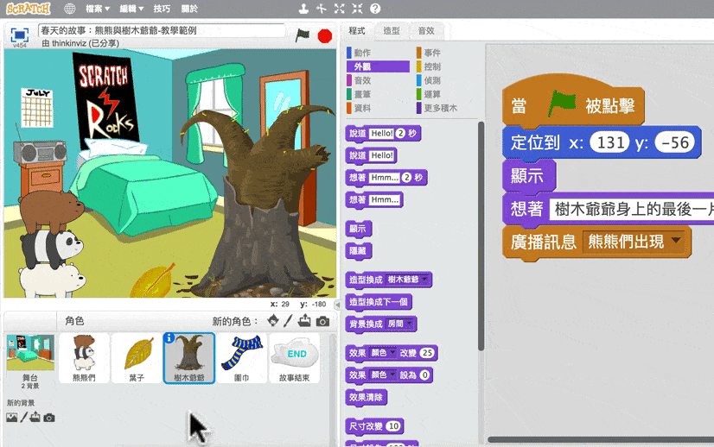Create new sprite from camera
The image size is (714, 447).
pos(322,322)
